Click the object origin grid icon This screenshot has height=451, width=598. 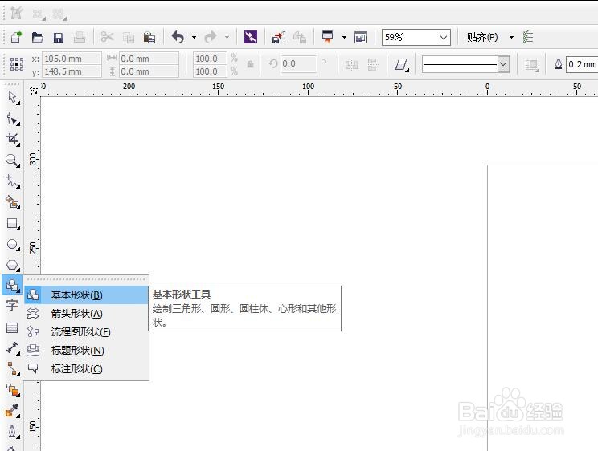[17, 64]
